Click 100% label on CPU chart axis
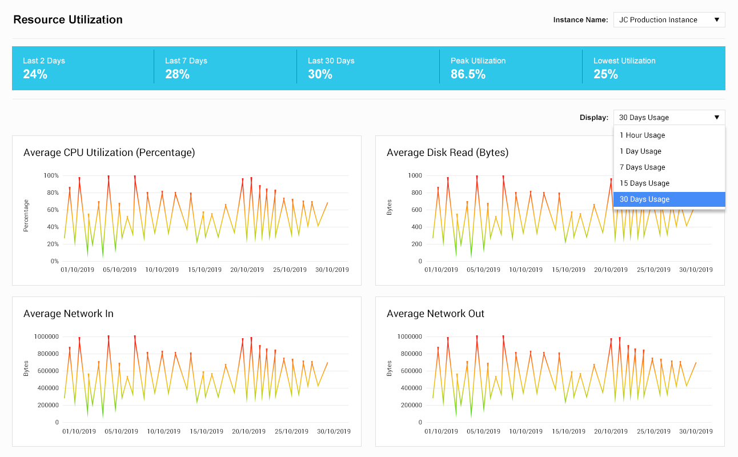738x457 pixels. coord(51,175)
